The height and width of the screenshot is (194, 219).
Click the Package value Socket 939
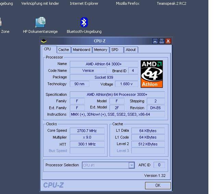point(104,77)
